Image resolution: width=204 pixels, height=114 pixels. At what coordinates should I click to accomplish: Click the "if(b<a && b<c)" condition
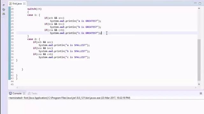click(x=43, y=48)
